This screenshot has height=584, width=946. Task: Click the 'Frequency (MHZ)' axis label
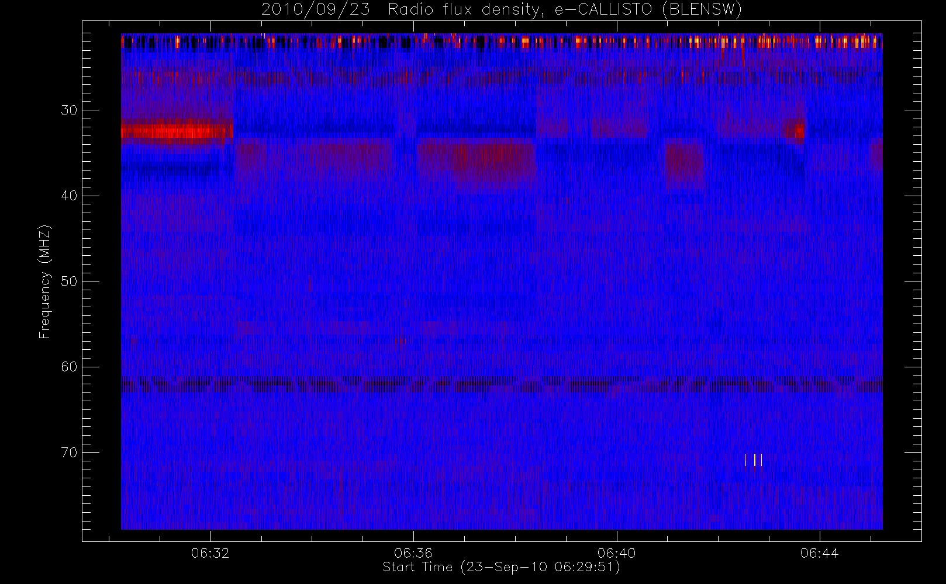[44, 281]
